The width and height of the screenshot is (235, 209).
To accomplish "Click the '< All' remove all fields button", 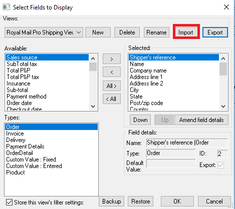I will click(112, 99).
